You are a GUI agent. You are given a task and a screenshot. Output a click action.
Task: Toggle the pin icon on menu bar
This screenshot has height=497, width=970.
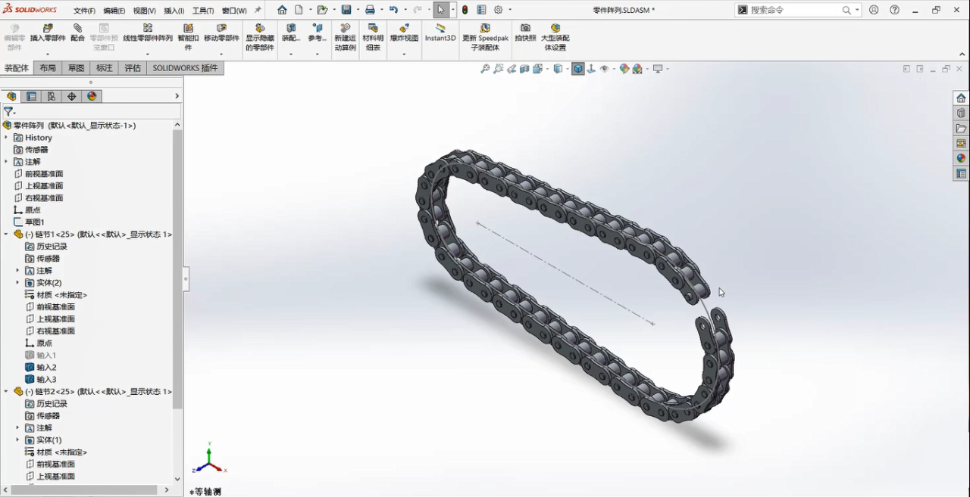[258, 11]
